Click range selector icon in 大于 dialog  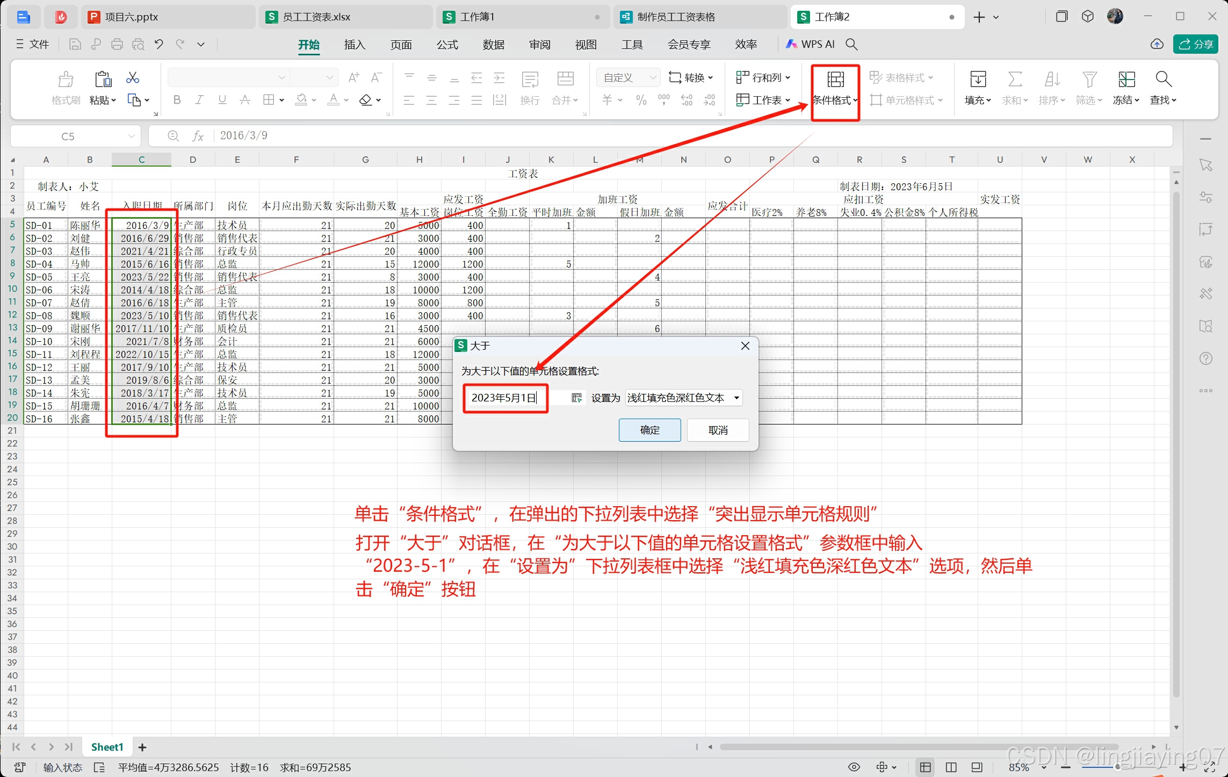click(576, 398)
